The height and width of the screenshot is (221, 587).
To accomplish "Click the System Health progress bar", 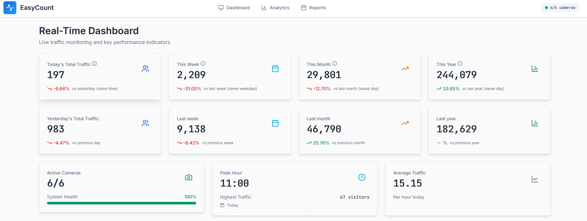I will click(x=121, y=203).
